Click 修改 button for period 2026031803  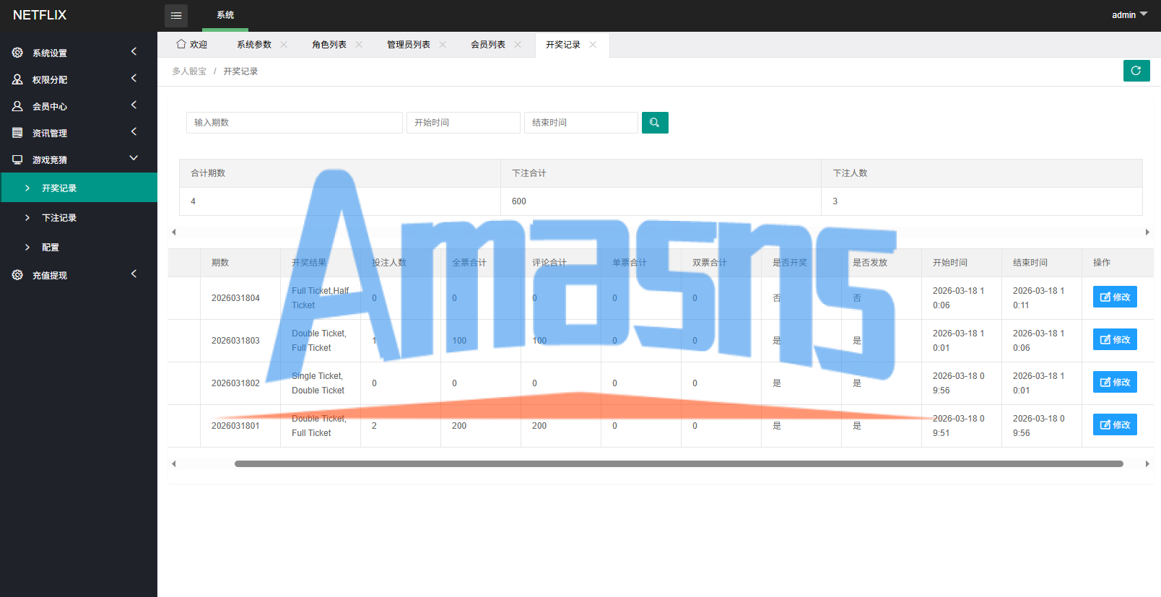point(1115,339)
